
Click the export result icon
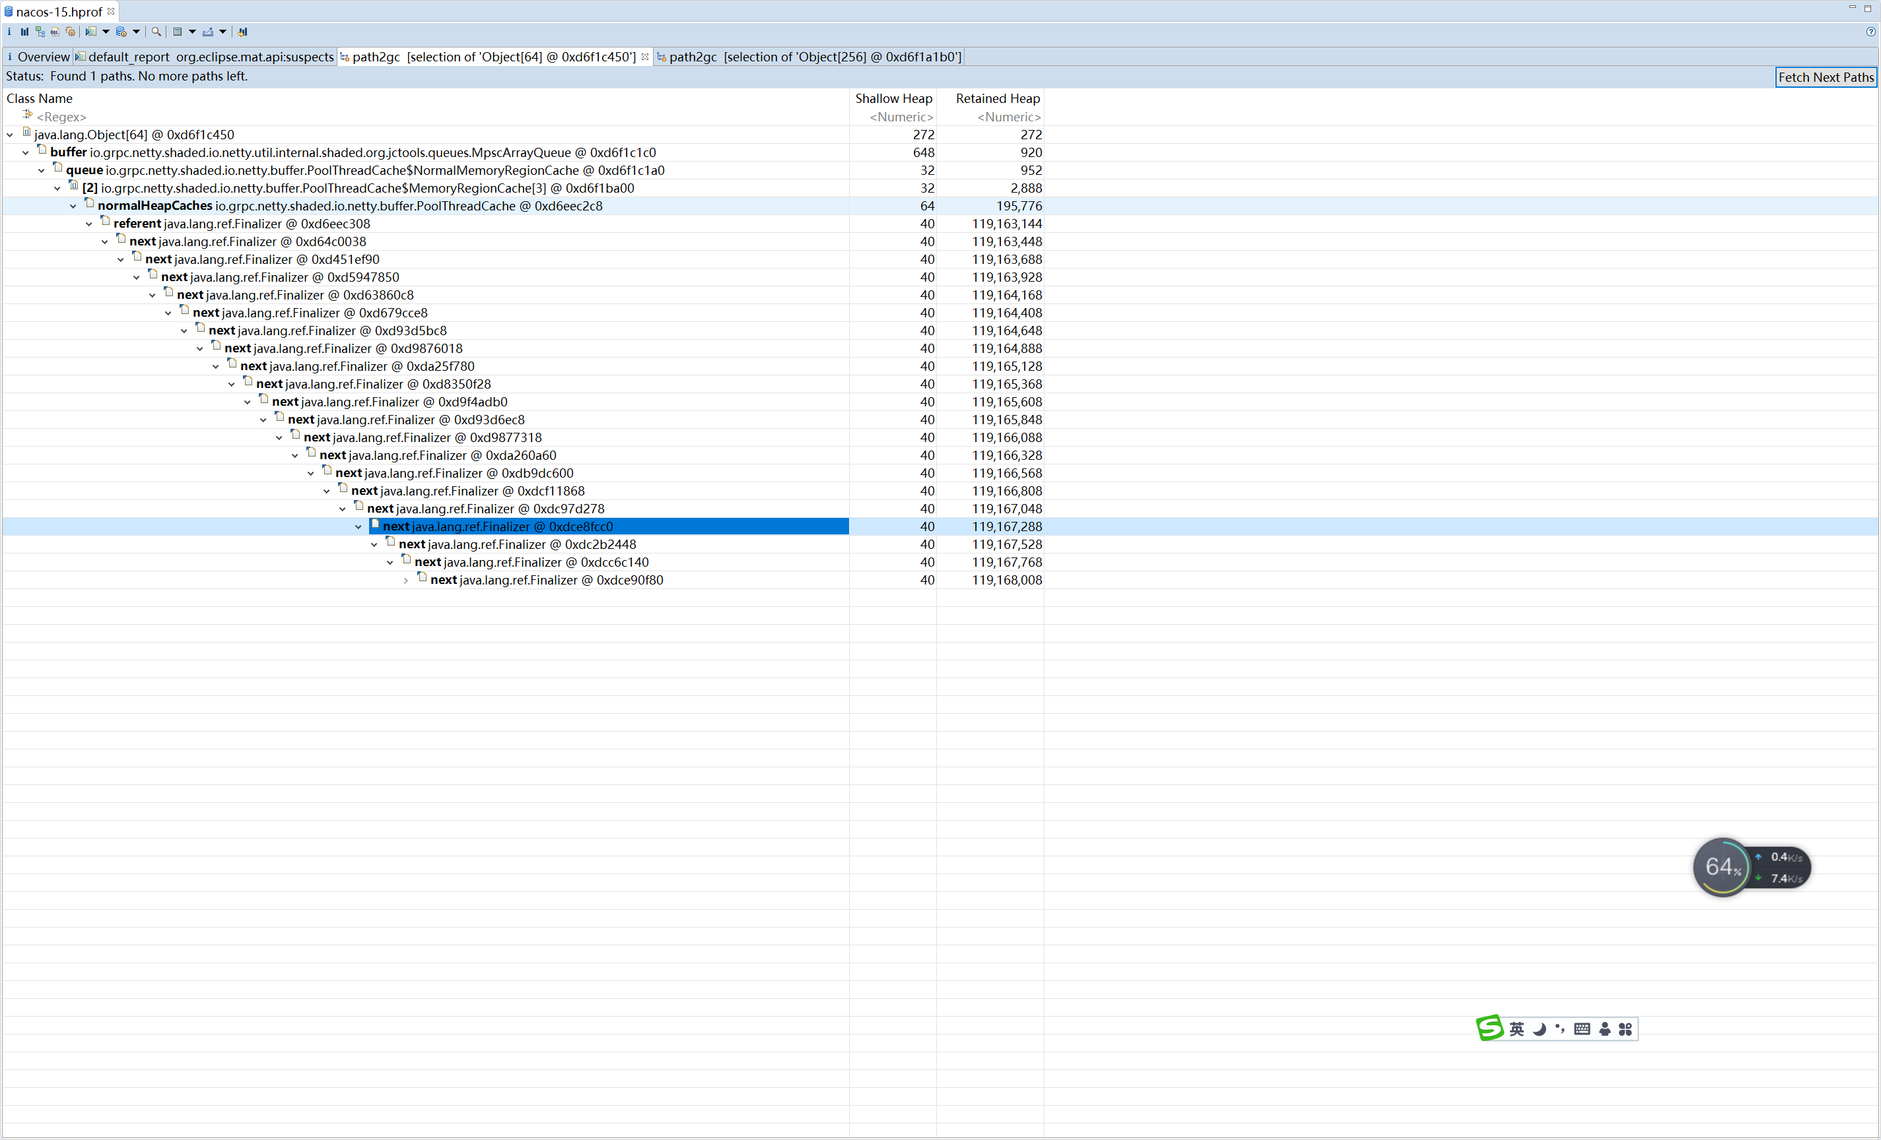(x=209, y=32)
